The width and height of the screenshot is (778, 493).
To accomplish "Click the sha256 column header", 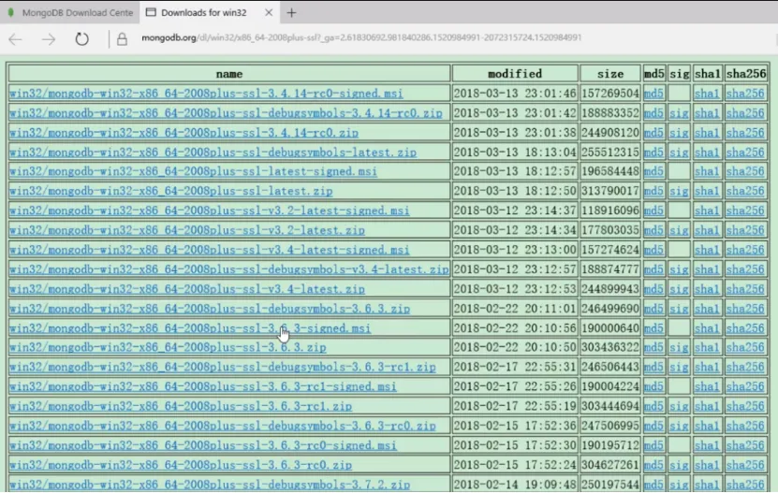I will (746, 73).
